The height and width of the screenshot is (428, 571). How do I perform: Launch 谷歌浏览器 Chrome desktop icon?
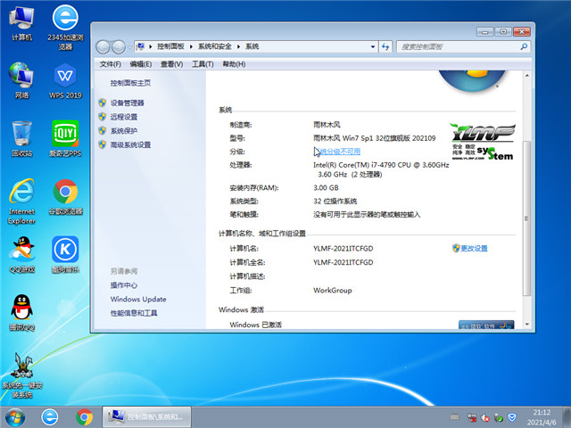click(65, 197)
